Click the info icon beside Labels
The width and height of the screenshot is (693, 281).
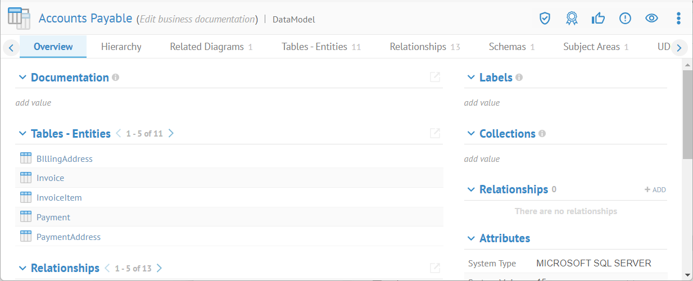coord(519,78)
